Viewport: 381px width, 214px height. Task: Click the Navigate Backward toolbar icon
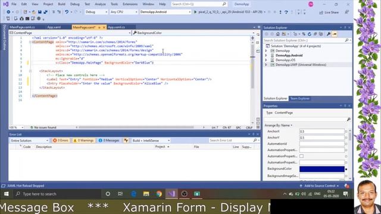[8, 12]
